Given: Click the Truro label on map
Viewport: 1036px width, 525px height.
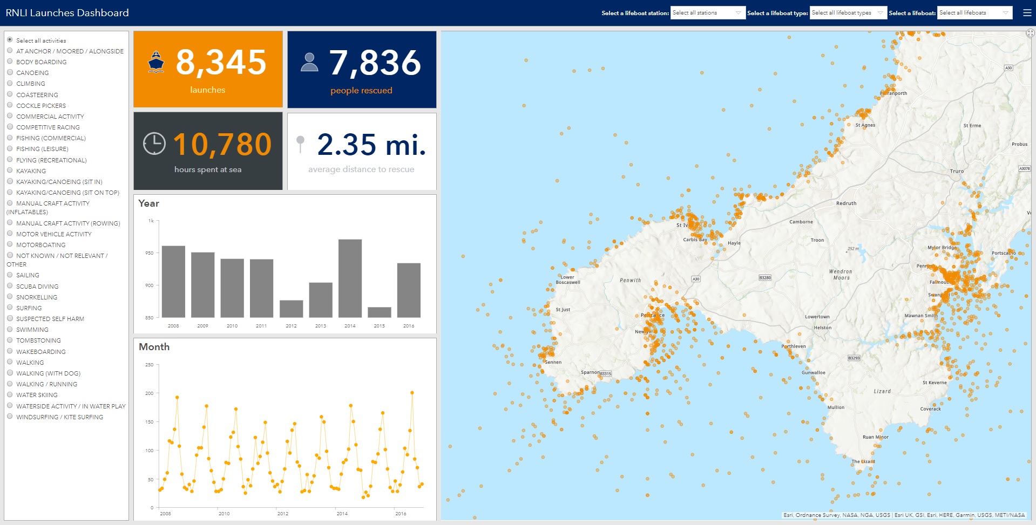Looking at the screenshot, I should click(x=957, y=171).
